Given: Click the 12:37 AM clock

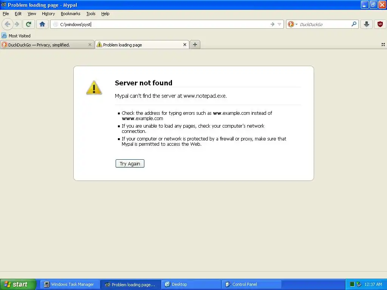Looking at the screenshot, I should click(373, 284).
